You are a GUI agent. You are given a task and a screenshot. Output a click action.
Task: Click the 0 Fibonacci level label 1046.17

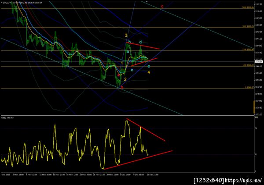[249, 87]
